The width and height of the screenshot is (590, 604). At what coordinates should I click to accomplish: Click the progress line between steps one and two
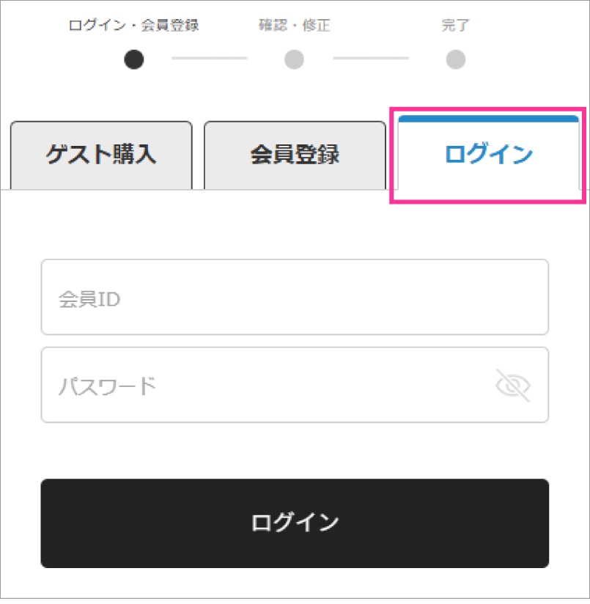210,58
